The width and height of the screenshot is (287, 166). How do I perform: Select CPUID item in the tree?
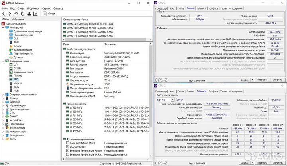coord(17,68)
